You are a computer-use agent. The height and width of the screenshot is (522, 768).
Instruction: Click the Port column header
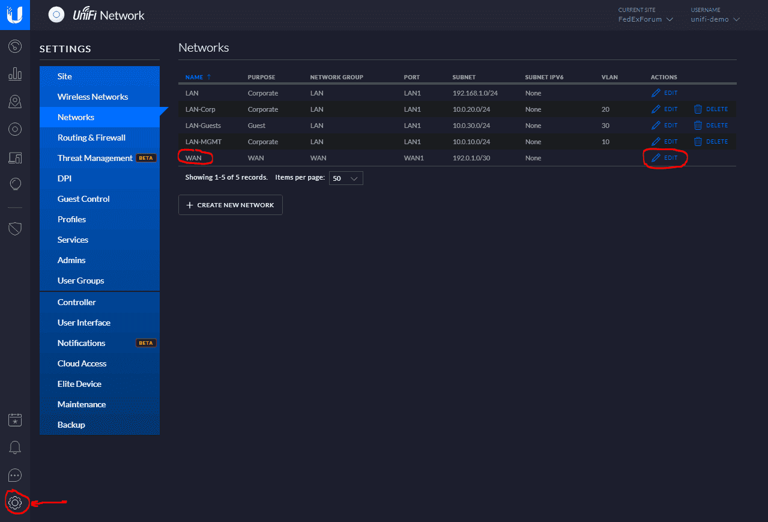click(x=412, y=77)
